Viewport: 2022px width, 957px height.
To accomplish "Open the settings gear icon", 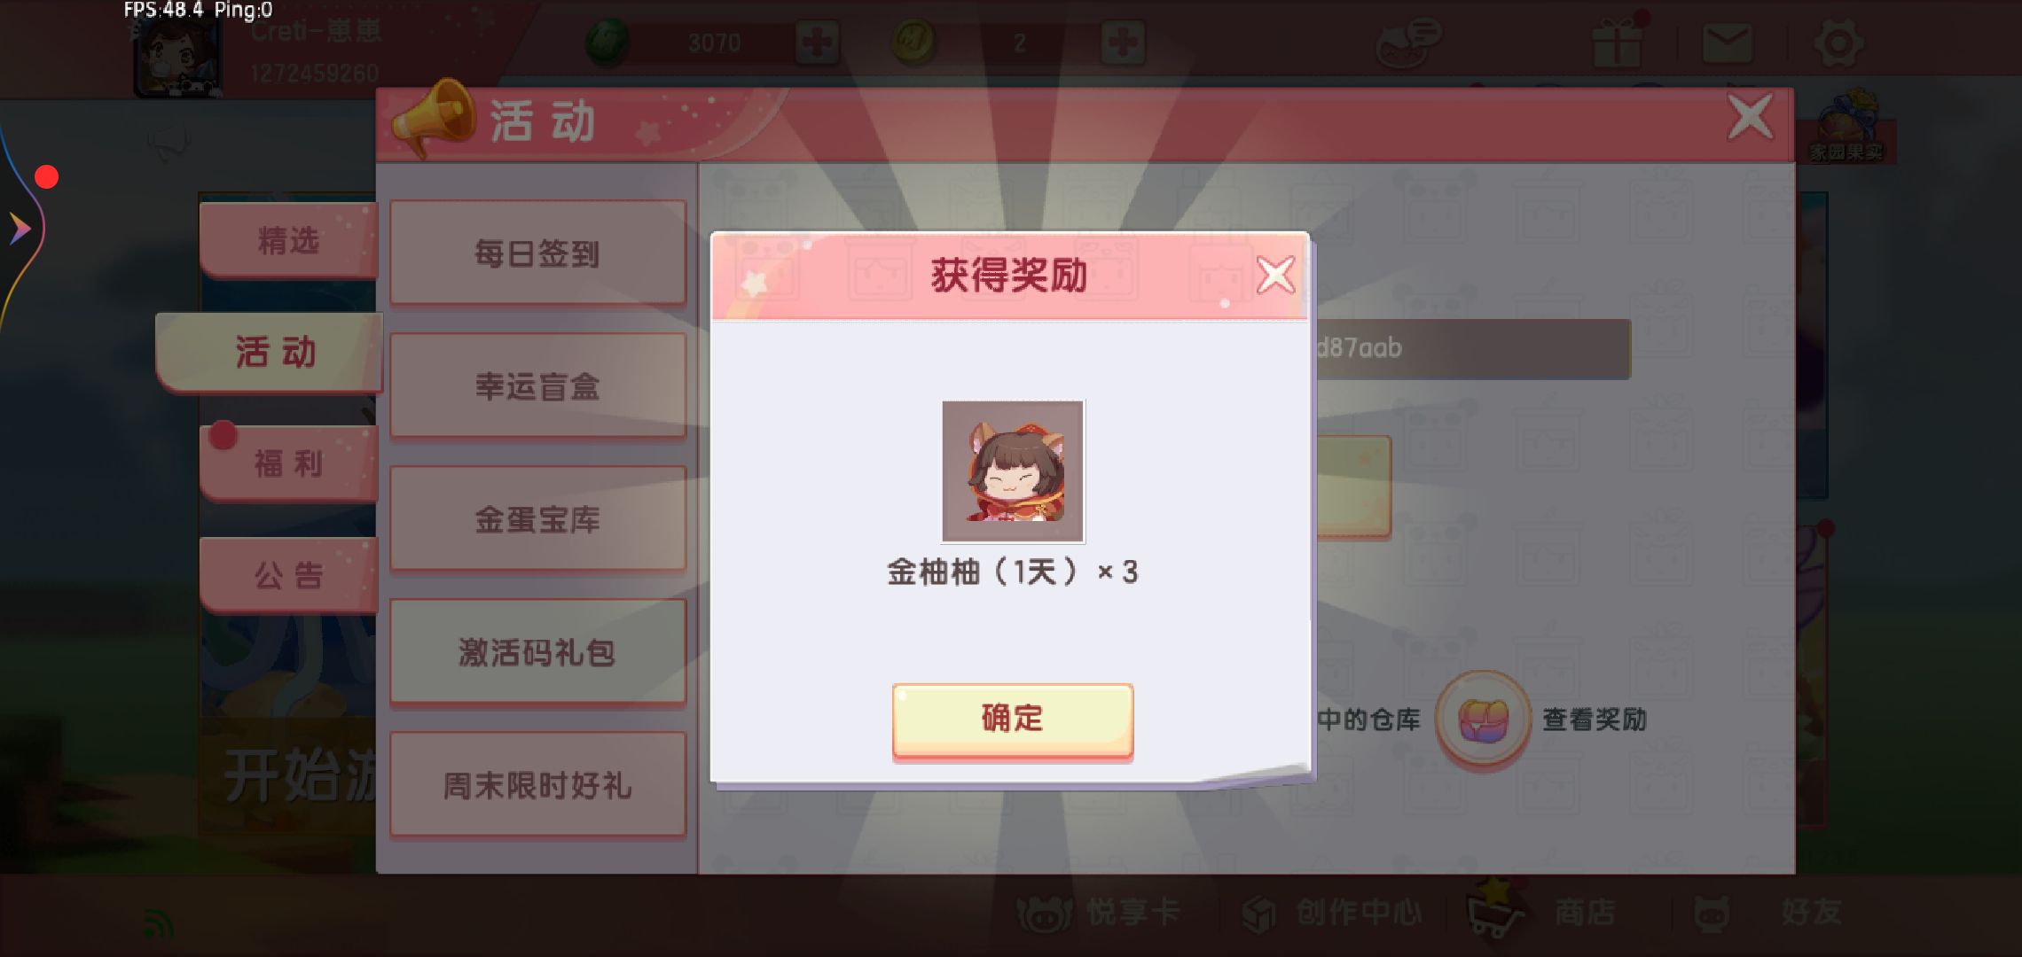I will point(1838,43).
